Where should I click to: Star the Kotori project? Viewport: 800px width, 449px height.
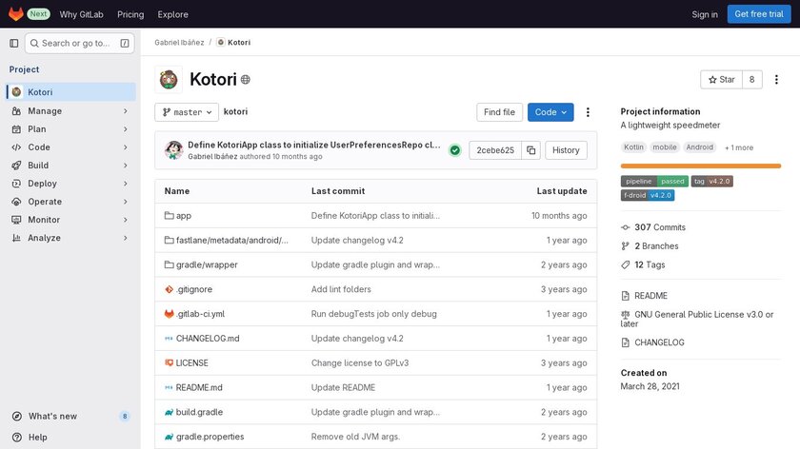coord(721,80)
